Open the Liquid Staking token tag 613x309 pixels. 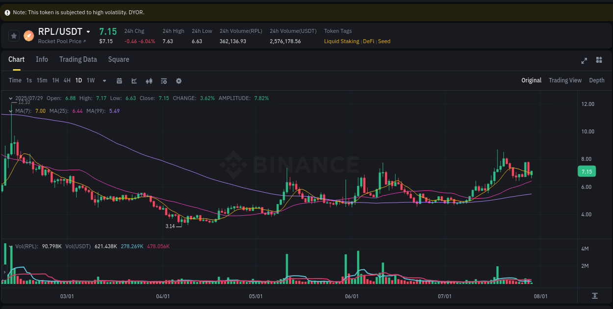point(341,41)
